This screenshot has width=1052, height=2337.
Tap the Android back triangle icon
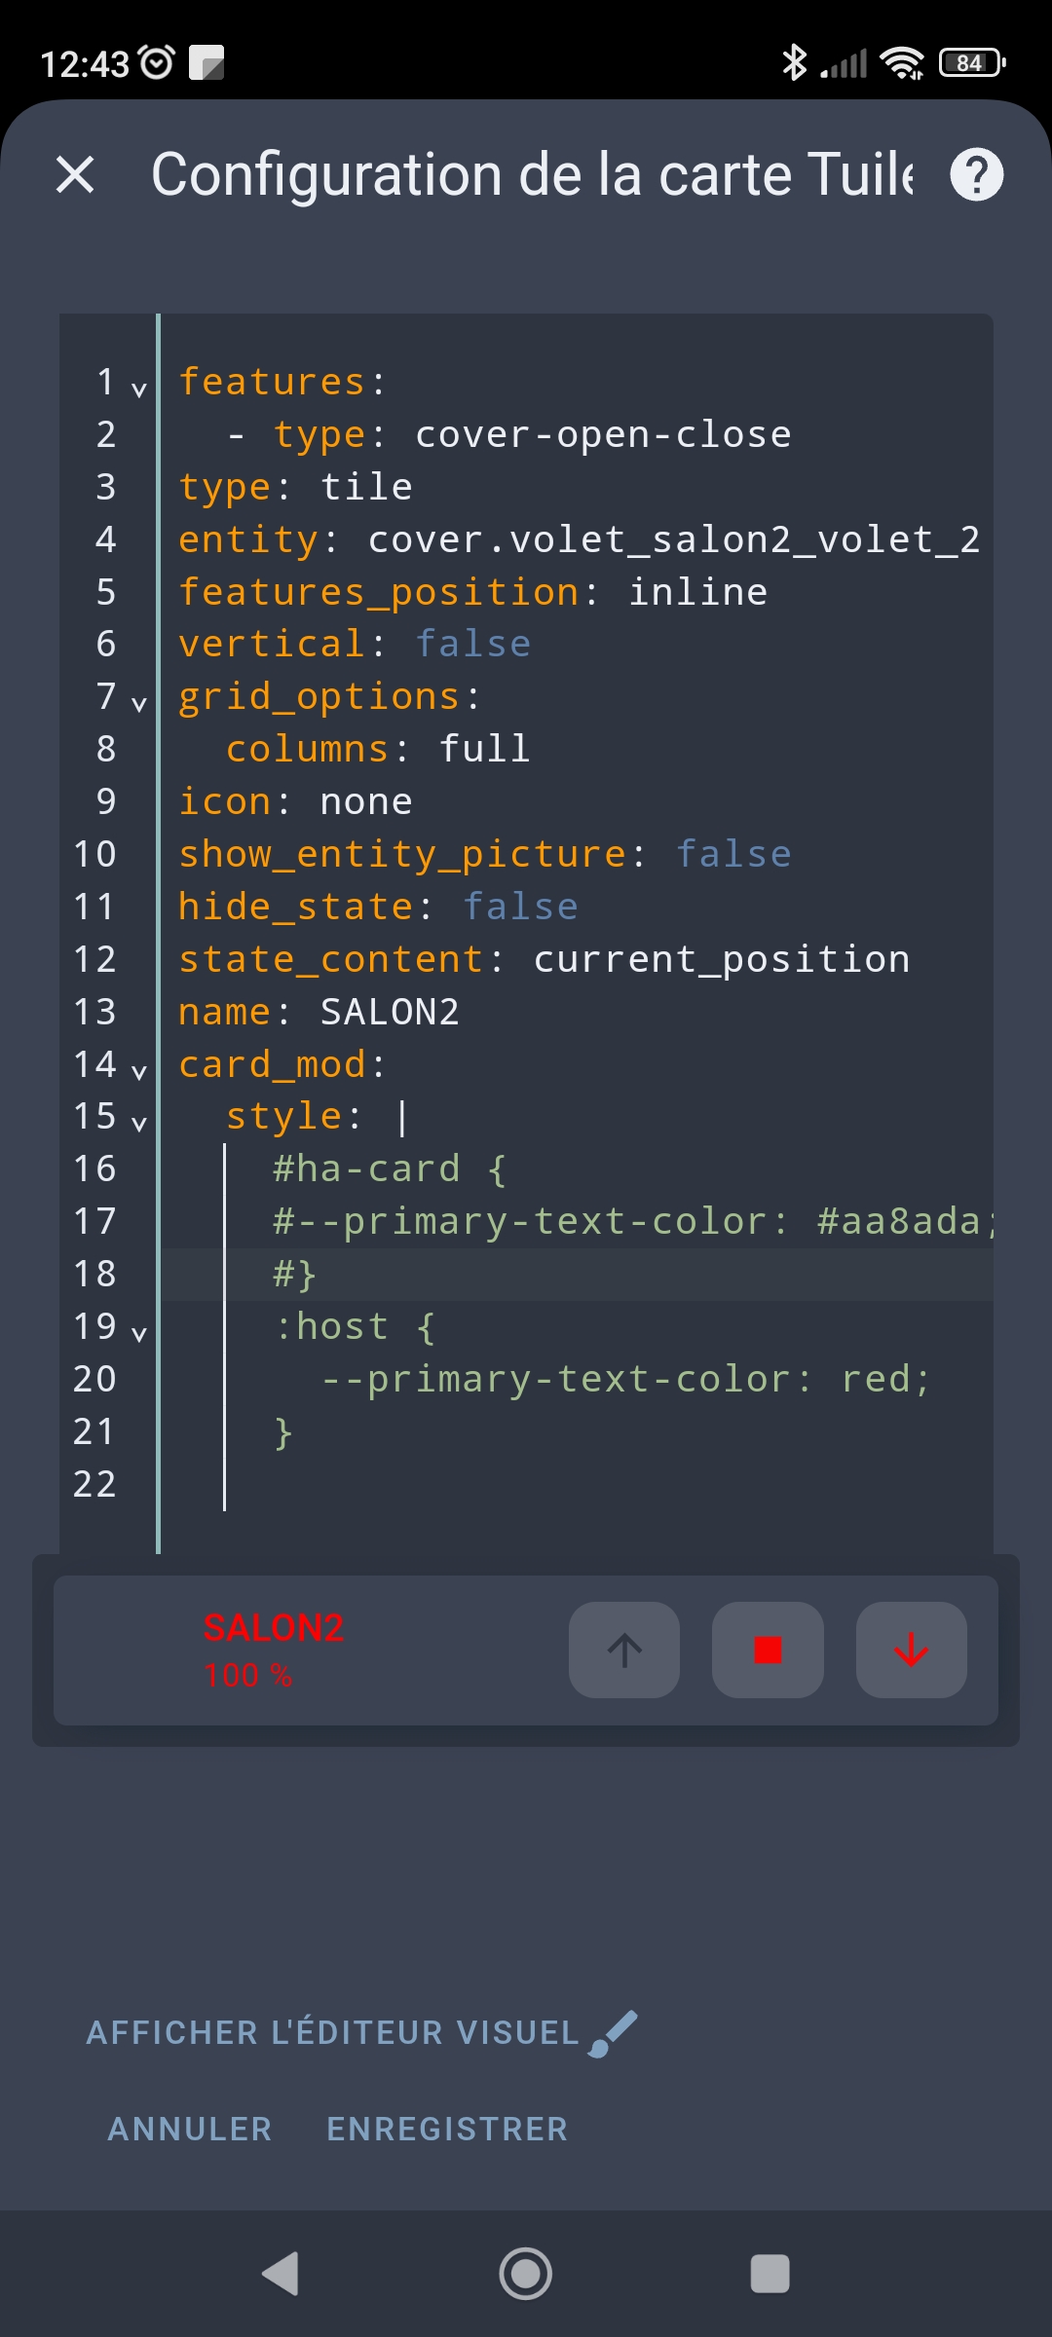(281, 2274)
